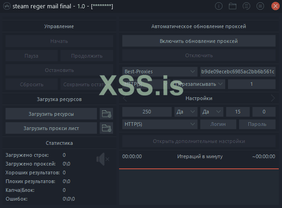Image resolution: width=282 pixels, height=208 pixels.
Task: Click the Капча|Блок statistic
Action: [36, 190]
